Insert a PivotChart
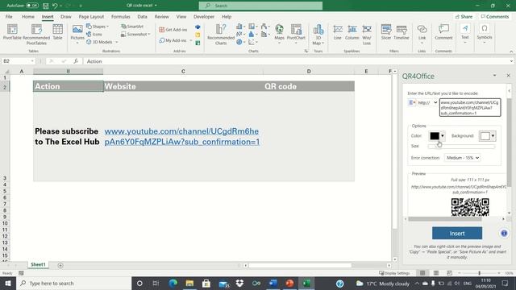 (x=296, y=34)
